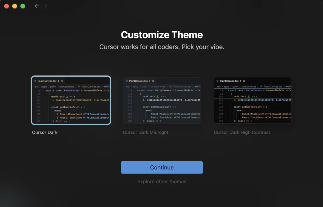Close the window with the red button

(x=6, y=6)
